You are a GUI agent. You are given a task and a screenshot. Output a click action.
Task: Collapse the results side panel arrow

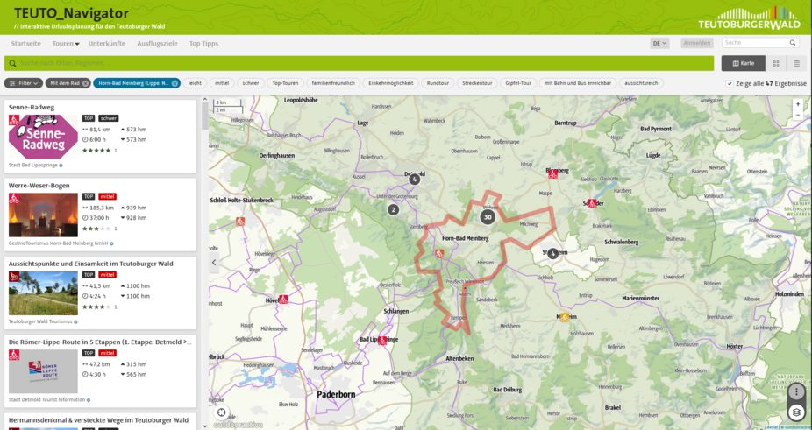[x=214, y=262]
